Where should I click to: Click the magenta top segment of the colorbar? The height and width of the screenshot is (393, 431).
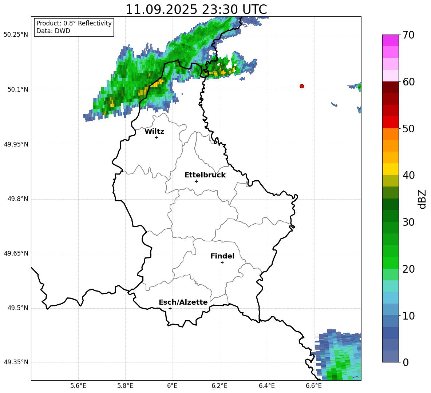[390, 40]
